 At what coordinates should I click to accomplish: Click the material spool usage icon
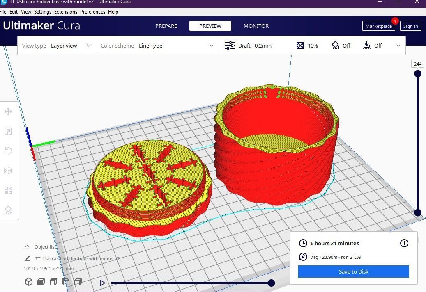click(303, 257)
